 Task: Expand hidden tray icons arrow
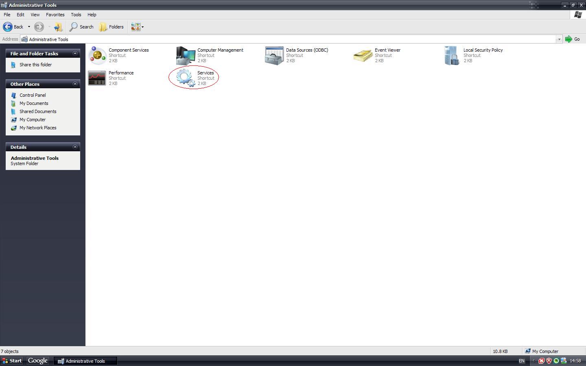pyautogui.click(x=534, y=361)
